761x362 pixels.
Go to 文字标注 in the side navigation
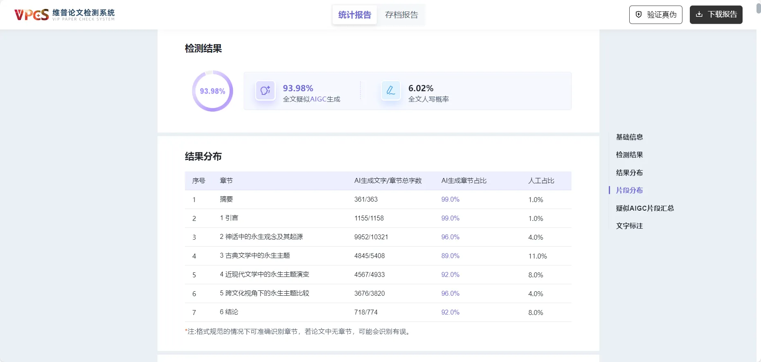pos(629,226)
